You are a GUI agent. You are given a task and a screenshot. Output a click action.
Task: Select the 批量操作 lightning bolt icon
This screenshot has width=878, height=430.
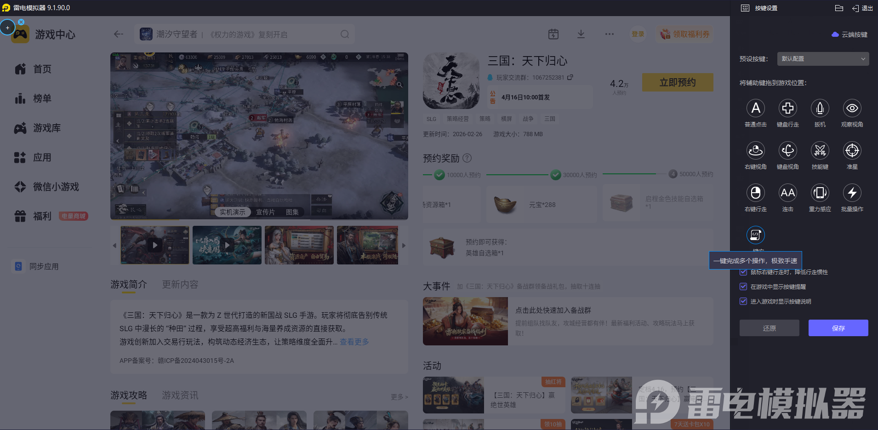click(x=852, y=193)
